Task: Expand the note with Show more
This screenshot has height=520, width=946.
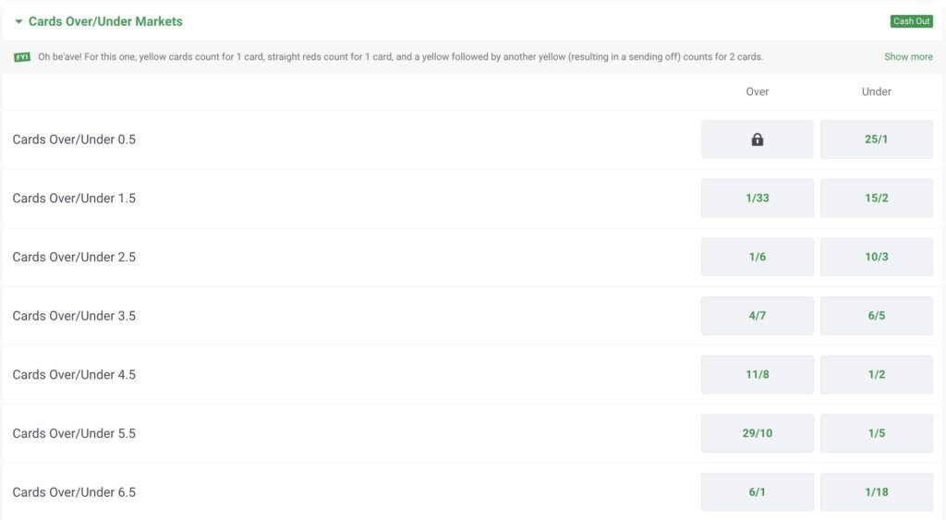Action: [x=908, y=57]
